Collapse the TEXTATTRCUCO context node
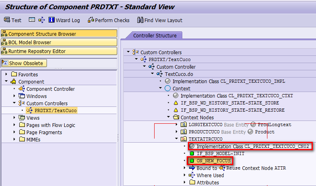Viewport: 316px width, 186px height. 177,139
